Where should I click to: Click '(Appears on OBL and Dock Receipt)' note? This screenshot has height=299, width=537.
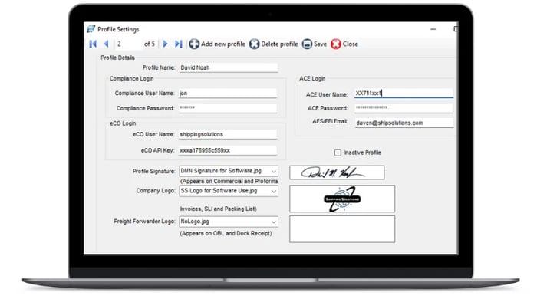pos(226,233)
